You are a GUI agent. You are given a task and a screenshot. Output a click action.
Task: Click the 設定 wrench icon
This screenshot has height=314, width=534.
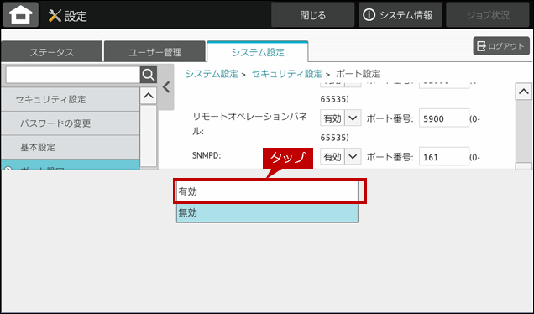pyautogui.click(x=55, y=16)
